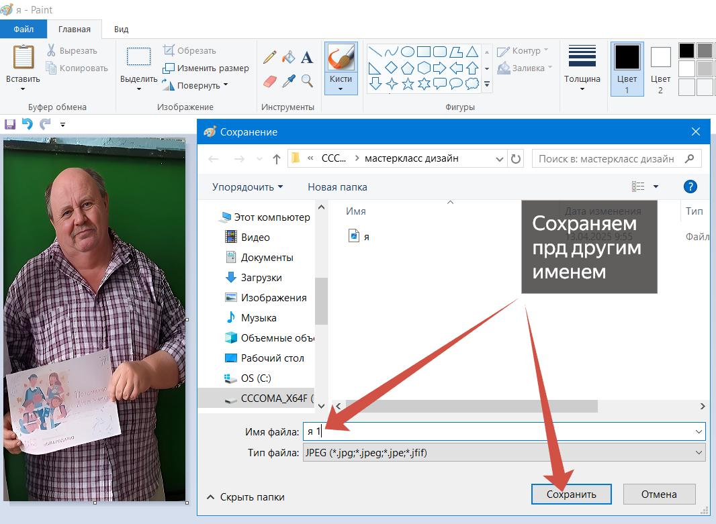Select Documents in the folder tree
This screenshot has width=716, height=524.
pos(267,258)
